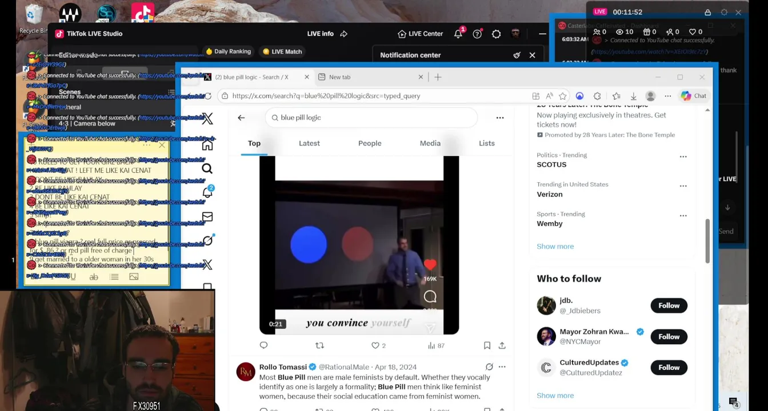
Task: Open Rollo Tomassi profile name
Action: click(x=283, y=367)
